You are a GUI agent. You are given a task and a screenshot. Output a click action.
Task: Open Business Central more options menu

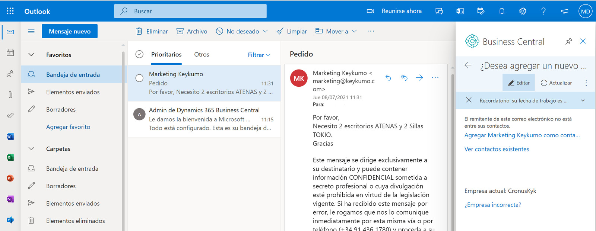586,83
